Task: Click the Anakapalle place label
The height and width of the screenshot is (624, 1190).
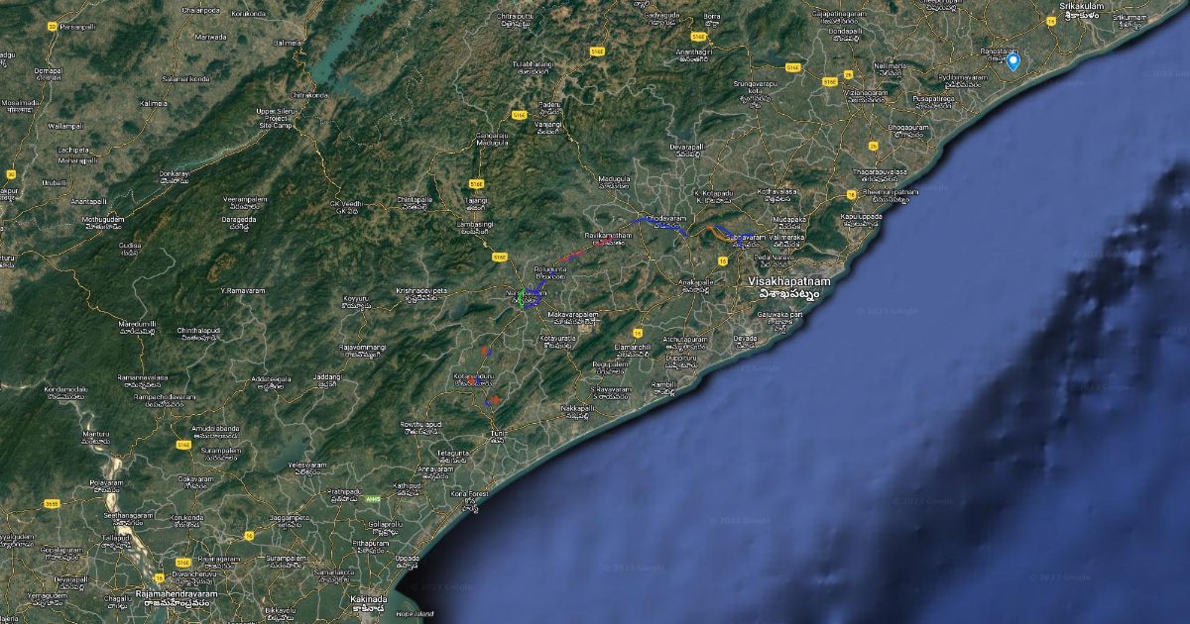Action: click(694, 284)
